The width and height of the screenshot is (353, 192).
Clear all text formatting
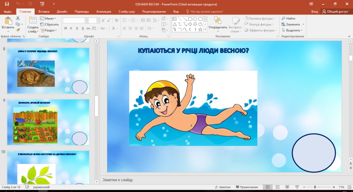click(117, 21)
